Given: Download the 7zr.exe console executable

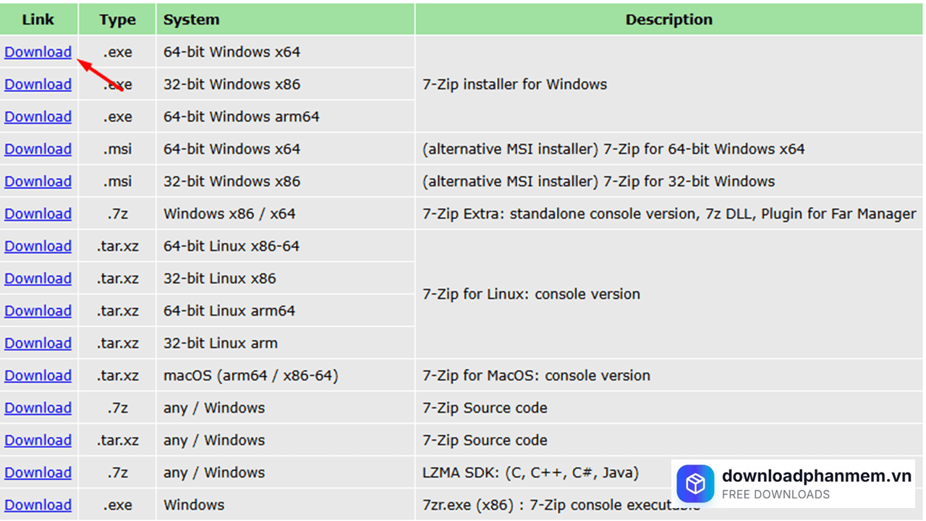Looking at the screenshot, I should click(x=38, y=505).
